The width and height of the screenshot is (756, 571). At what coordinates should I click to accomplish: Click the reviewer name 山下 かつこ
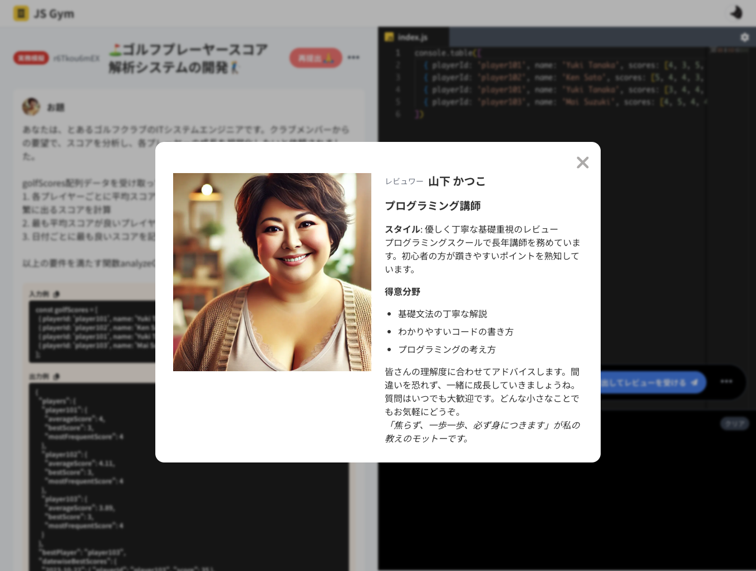[456, 181]
